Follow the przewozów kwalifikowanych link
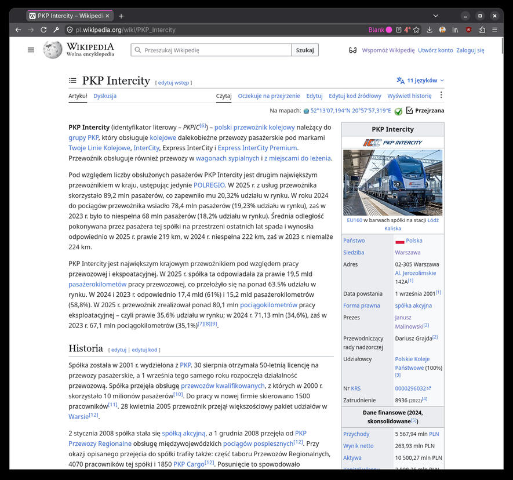 (223, 386)
